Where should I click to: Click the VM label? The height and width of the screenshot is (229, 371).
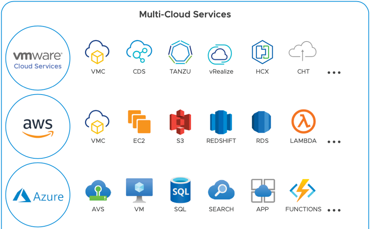139,209
